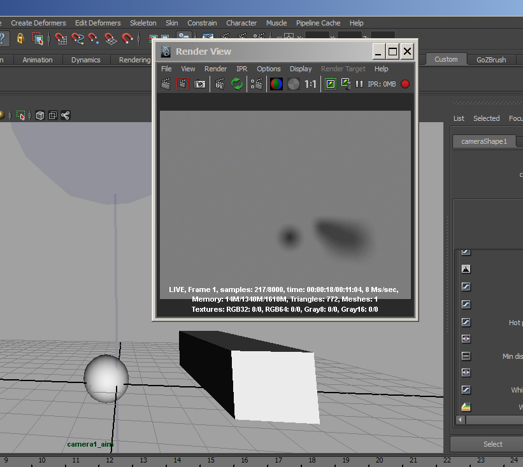Click the green Refresh IPR image icon
523x467 pixels.
[237, 84]
